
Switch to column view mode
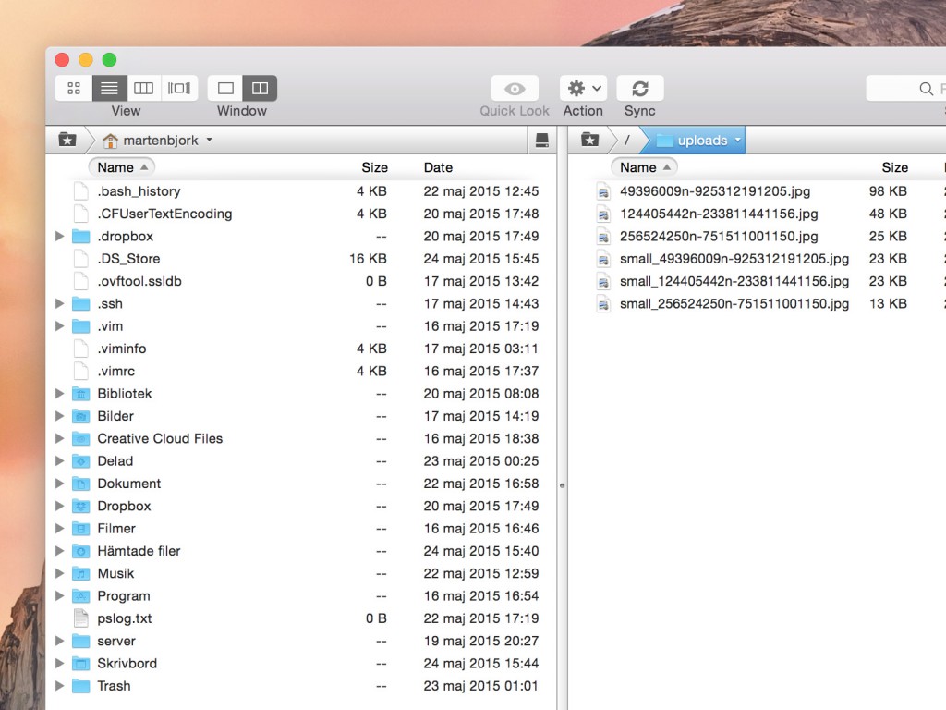(143, 88)
